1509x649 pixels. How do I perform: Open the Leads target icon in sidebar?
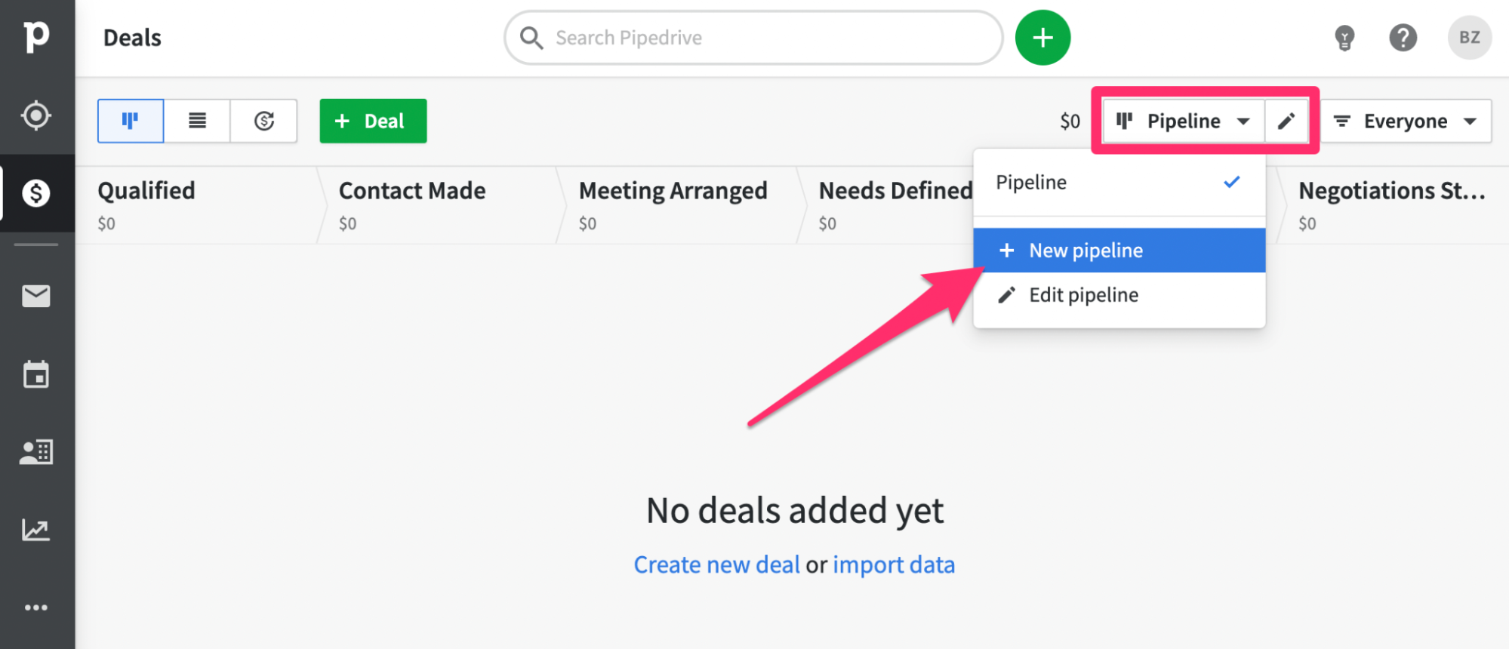[x=36, y=115]
